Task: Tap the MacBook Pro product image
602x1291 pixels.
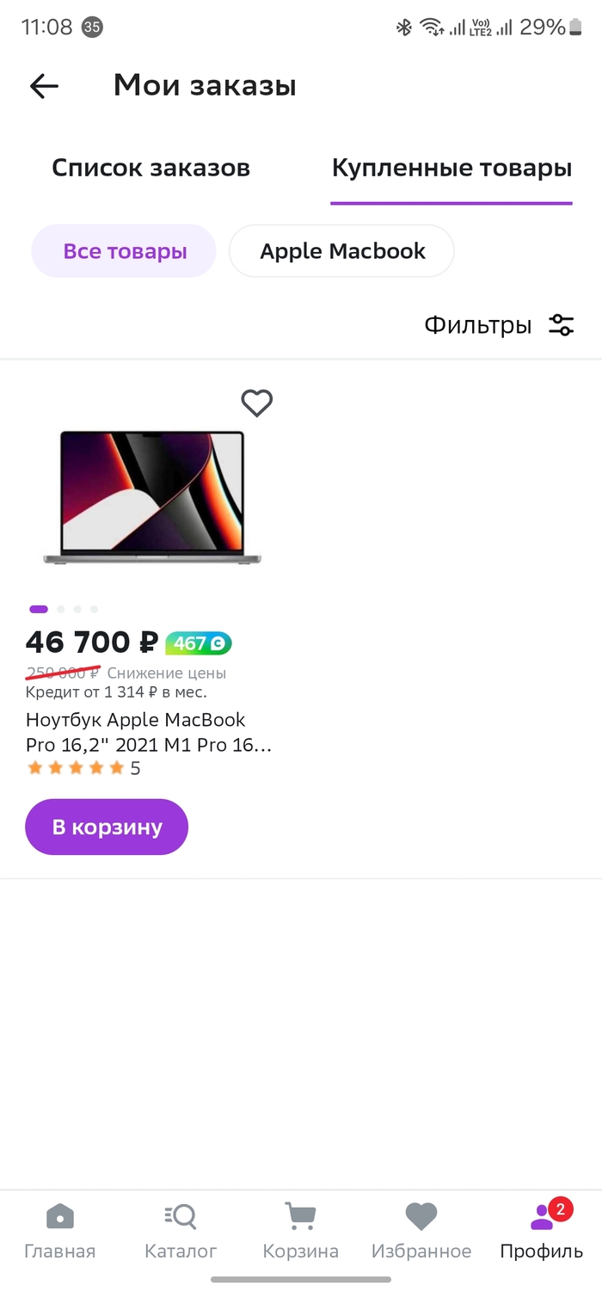Action: pyautogui.click(x=152, y=497)
